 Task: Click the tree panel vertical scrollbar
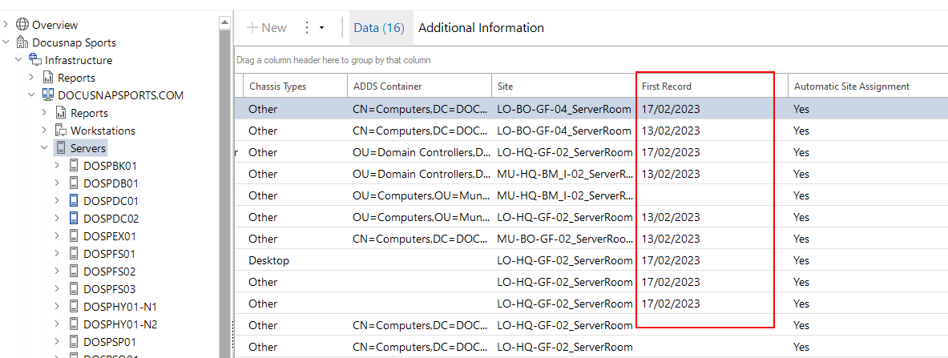point(224,194)
